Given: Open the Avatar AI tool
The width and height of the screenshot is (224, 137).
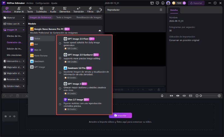Looking at the screenshot, I should pyautogui.click(x=19, y=10).
